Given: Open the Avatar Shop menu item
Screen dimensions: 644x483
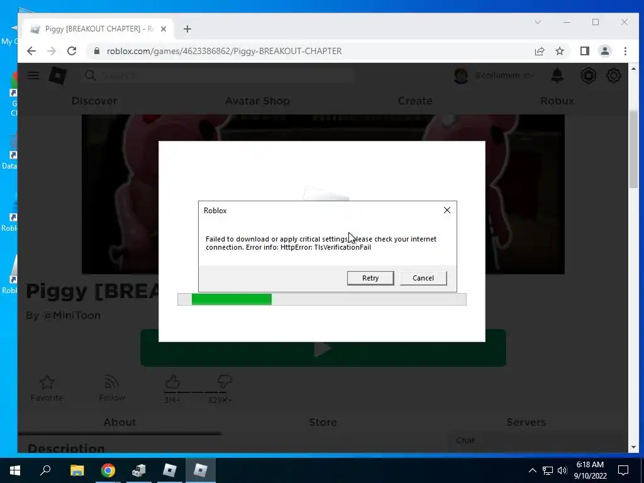Looking at the screenshot, I should (257, 101).
